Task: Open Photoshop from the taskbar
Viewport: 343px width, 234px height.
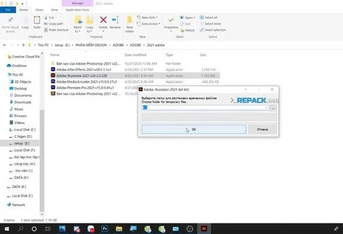Action: [105, 229]
